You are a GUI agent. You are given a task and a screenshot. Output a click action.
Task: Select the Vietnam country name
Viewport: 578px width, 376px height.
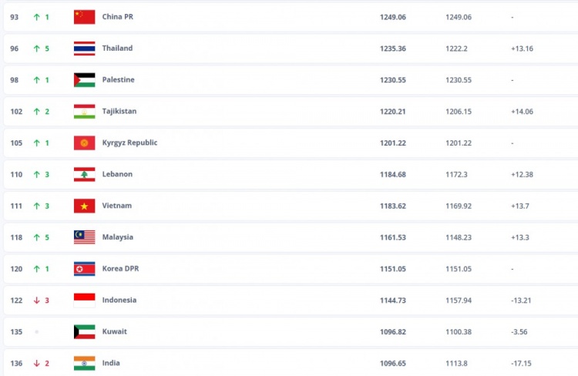tap(116, 206)
